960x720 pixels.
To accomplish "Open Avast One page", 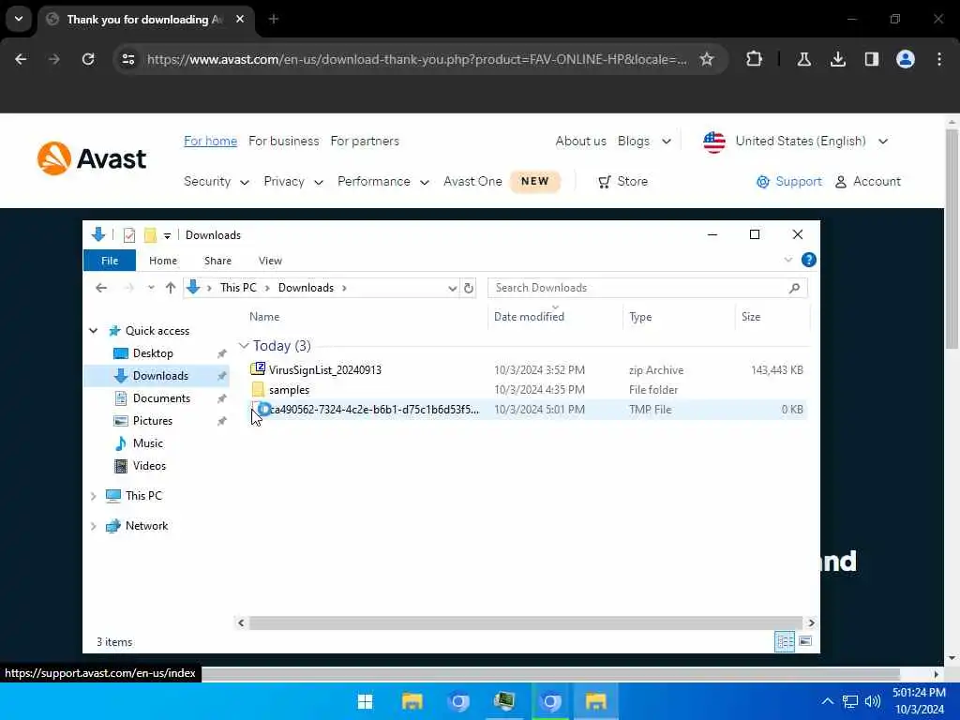I will [x=472, y=181].
